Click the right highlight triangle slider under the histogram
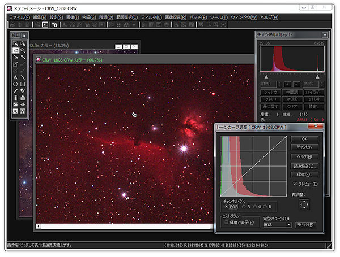340x257 pixels. (x=317, y=76)
